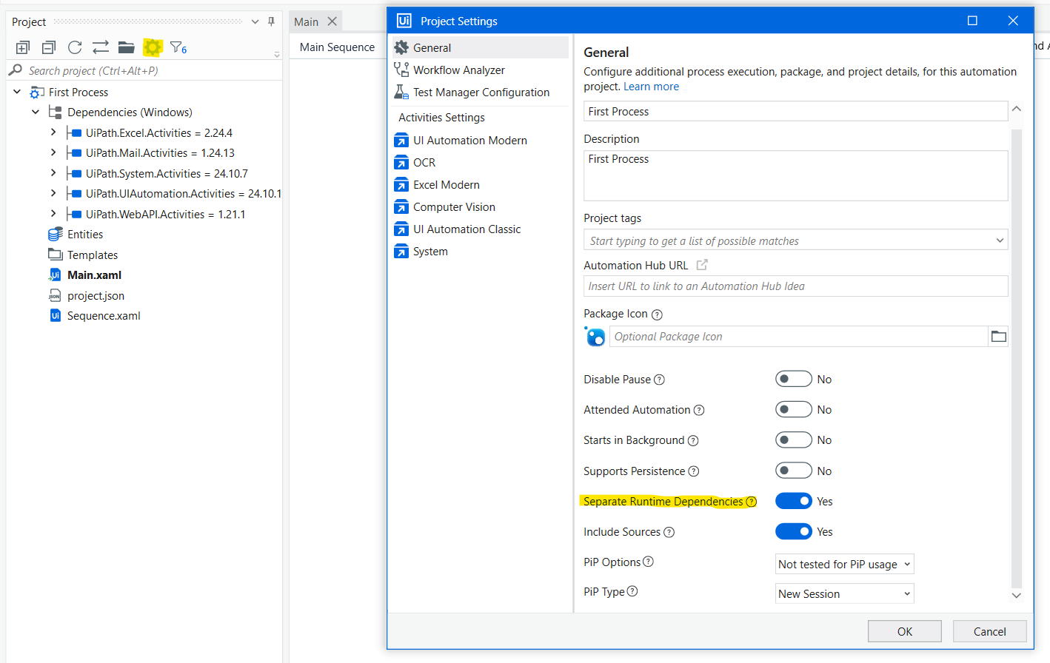Open the Project panel options dropdown arrow
The width and height of the screenshot is (1050, 663).
pyautogui.click(x=255, y=21)
